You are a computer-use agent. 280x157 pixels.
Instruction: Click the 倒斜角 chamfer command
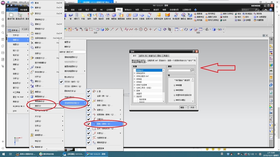point(258,14)
